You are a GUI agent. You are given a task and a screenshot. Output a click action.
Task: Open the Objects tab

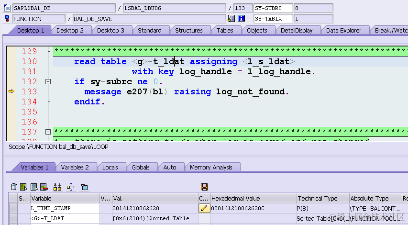(257, 31)
